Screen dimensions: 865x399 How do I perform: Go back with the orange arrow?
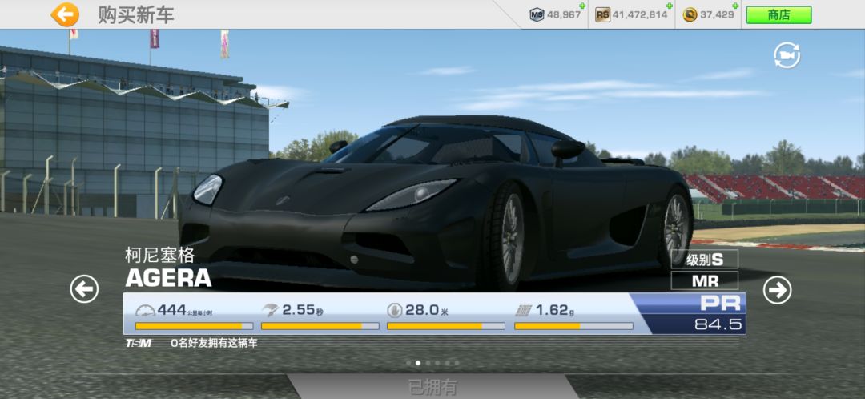click(65, 15)
